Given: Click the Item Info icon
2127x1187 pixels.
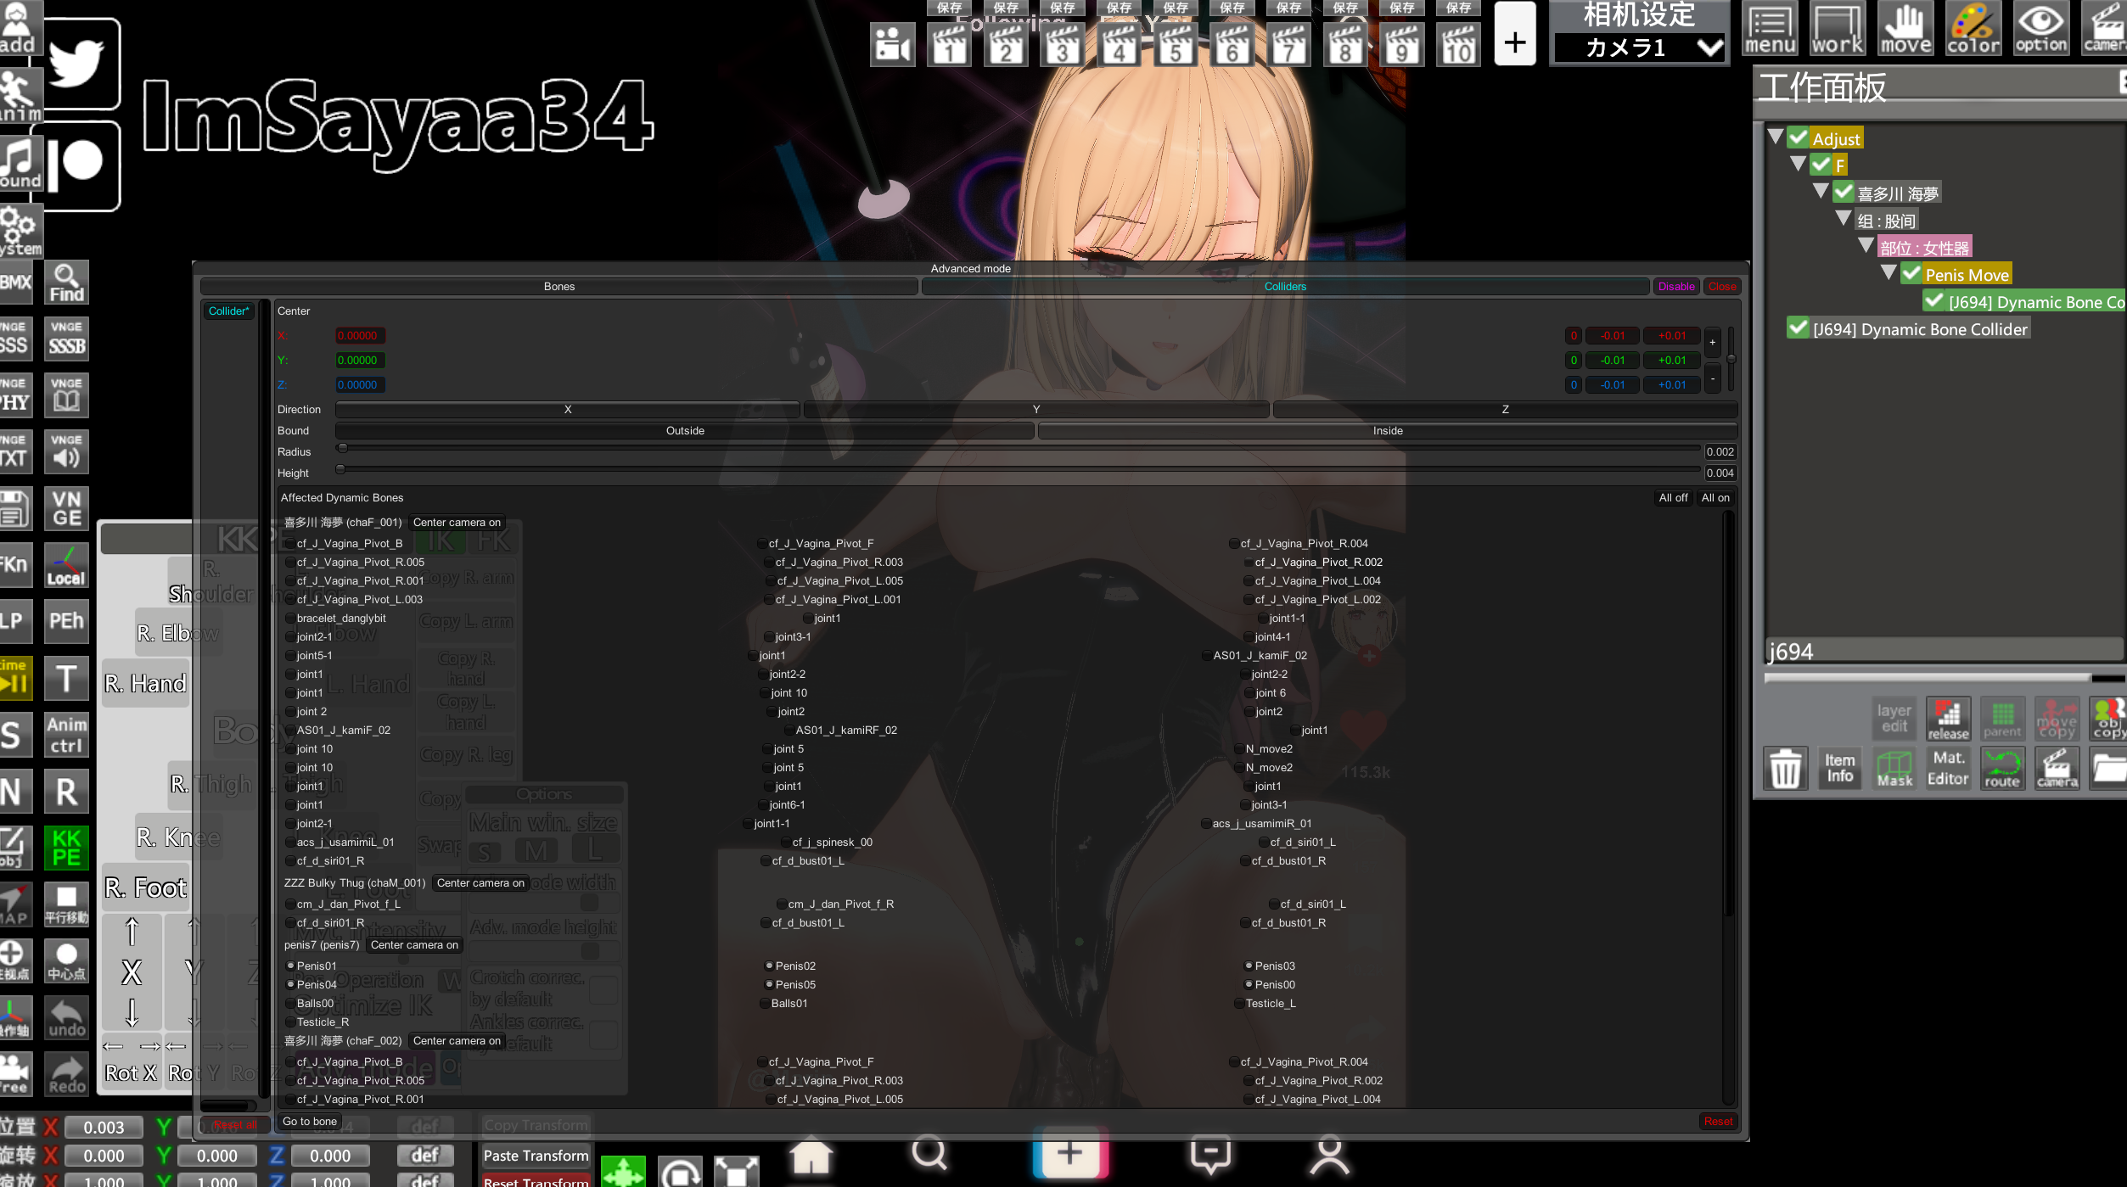Looking at the screenshot, I should pos(1839,769).
